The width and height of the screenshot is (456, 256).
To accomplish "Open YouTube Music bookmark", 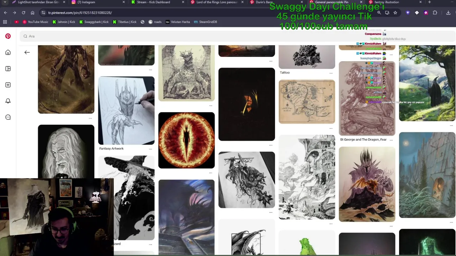I will [x=35, y=22].
